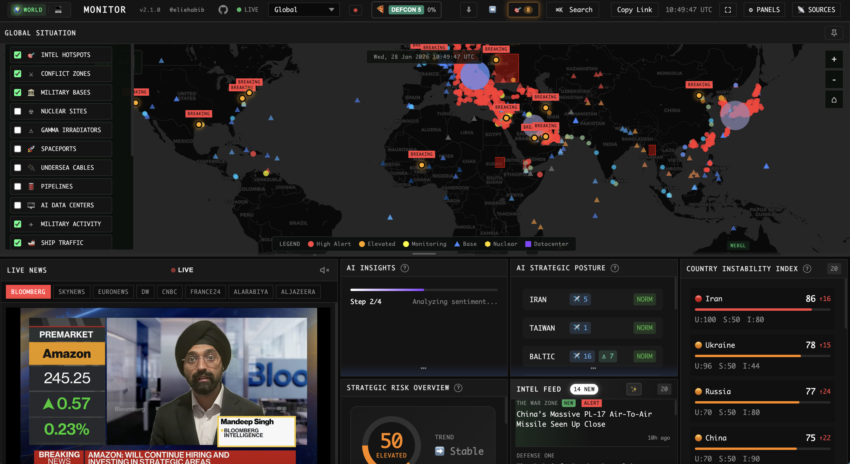
Task: Open the intel hotspot counter showing 8
Action: (523, 10)
